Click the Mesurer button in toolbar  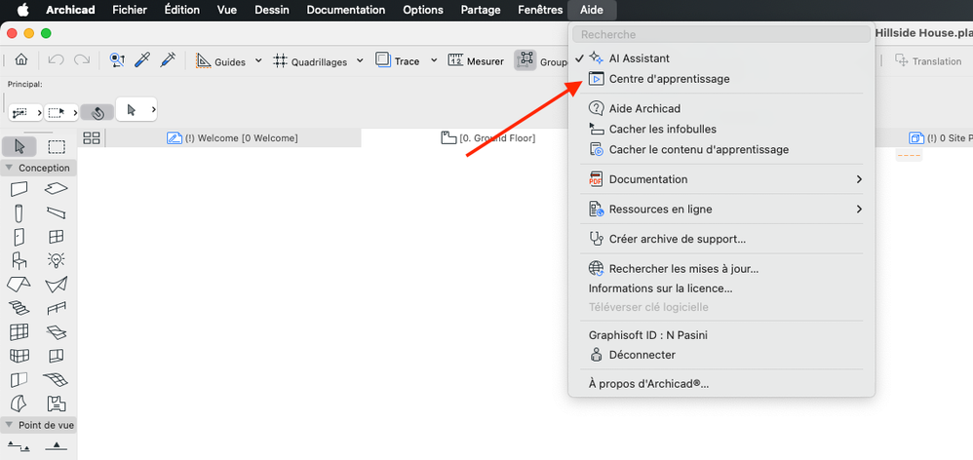tap(476, 61)
